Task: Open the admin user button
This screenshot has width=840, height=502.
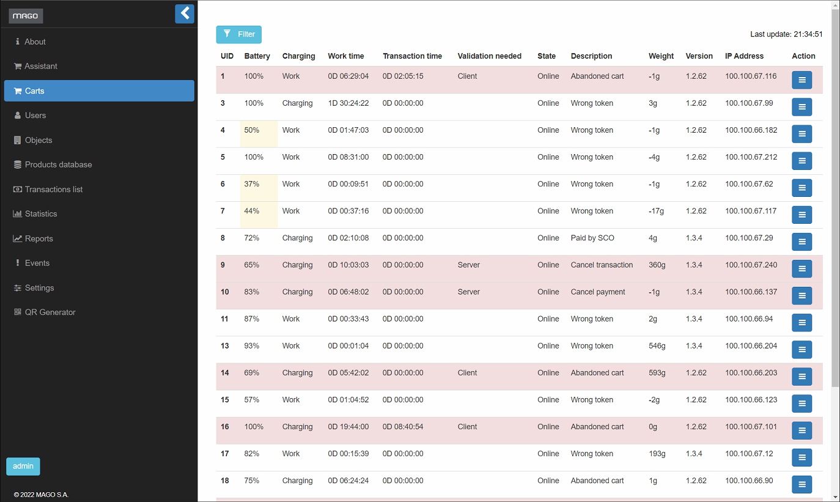Action: pos(23,466)
